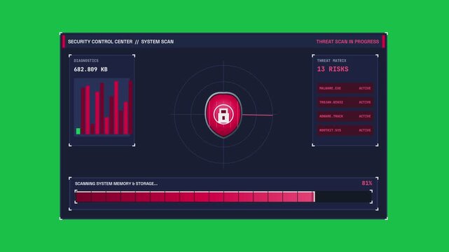
Task: Select the ADWARE.TRACK threat row
Action: [345, 116]
